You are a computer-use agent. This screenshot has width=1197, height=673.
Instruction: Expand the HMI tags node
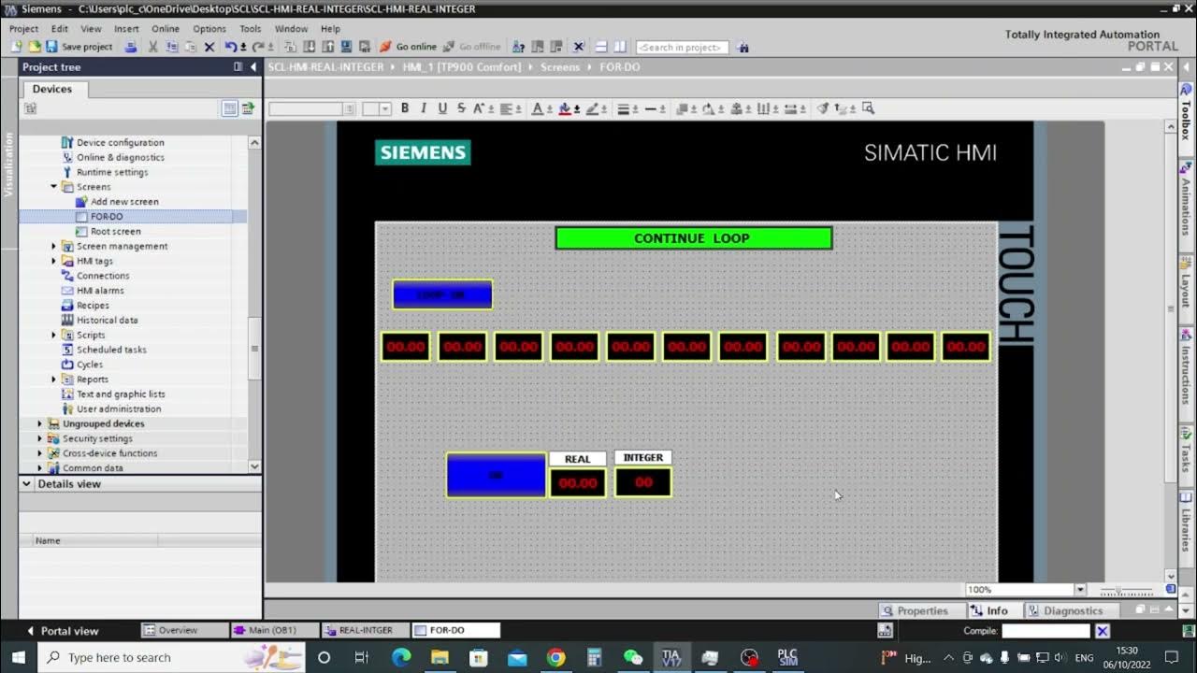(x=54, y=261)
